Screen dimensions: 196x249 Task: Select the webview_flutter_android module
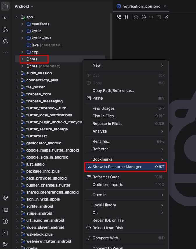point(46,241)
